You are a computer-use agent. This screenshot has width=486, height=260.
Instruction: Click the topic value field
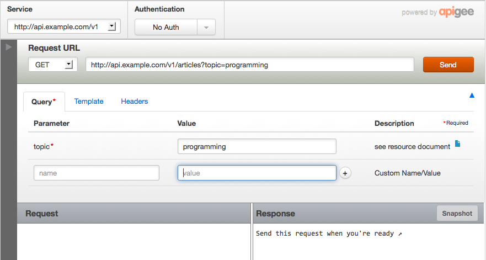pos(257,146)
